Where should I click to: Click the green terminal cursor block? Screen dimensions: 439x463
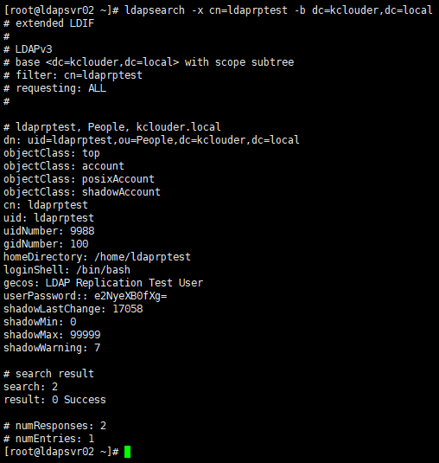[x=127, y=452]
